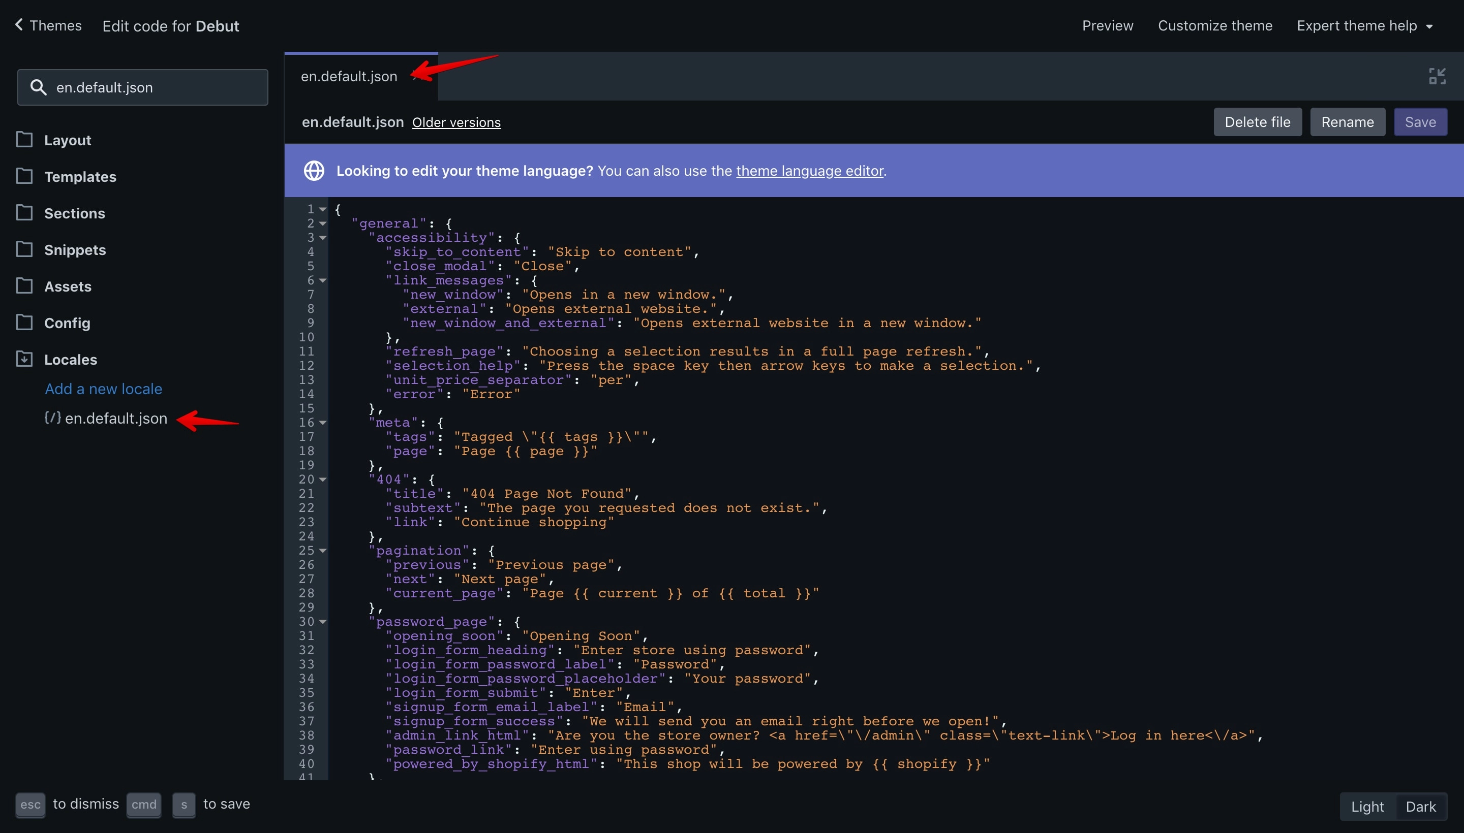Viewport: 1464px width, 833px height.
Task: Click the Layout folder icon
Action: 24,140
